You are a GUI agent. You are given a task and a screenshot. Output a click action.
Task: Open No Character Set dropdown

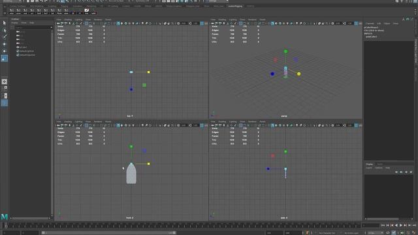coord(327,233)
